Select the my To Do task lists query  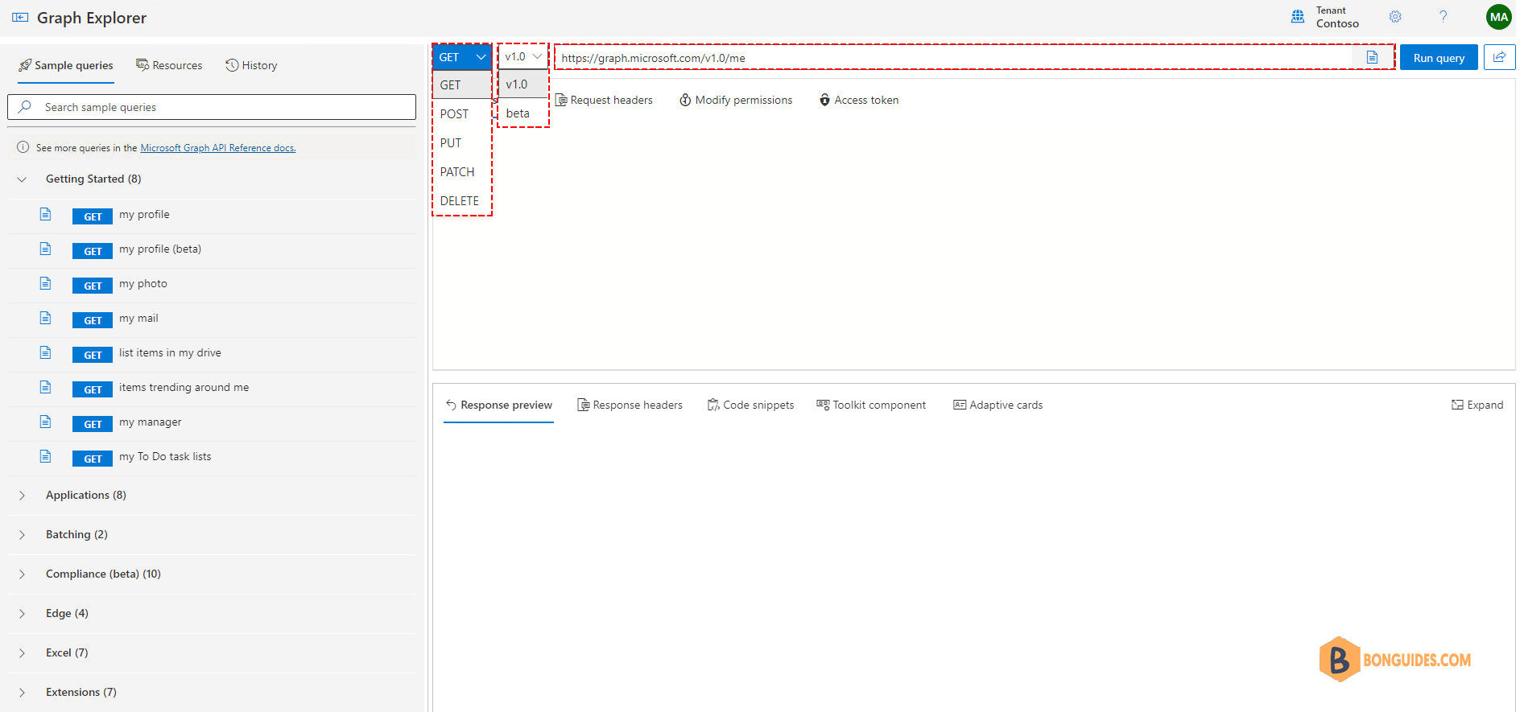[x=212, y=458]
